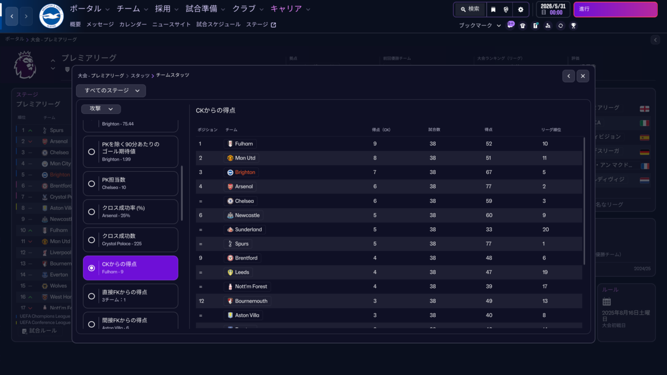Click Newcastle crest in stats table
Screen dimensions: 667x375
230,215
